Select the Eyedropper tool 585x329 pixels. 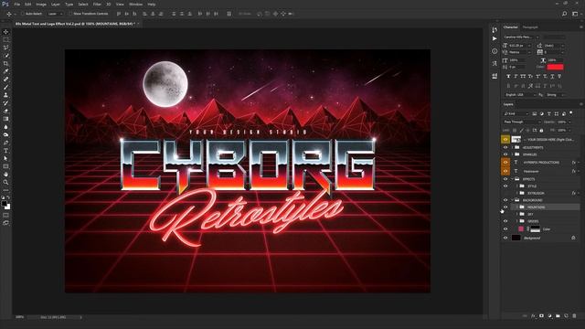coord(5,71)
